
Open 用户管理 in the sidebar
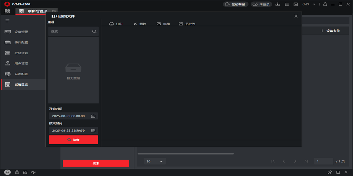[x=23, y=63]
